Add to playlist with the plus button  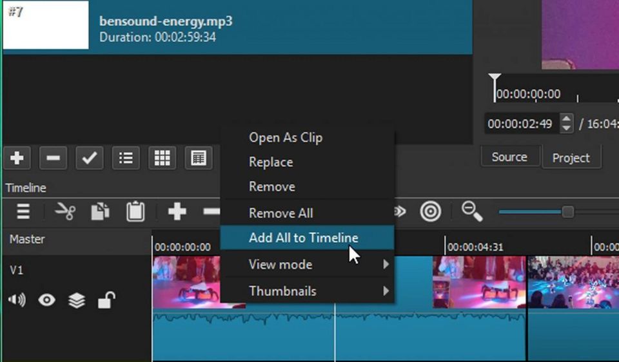pyautogui.click(x=17, y=158)
